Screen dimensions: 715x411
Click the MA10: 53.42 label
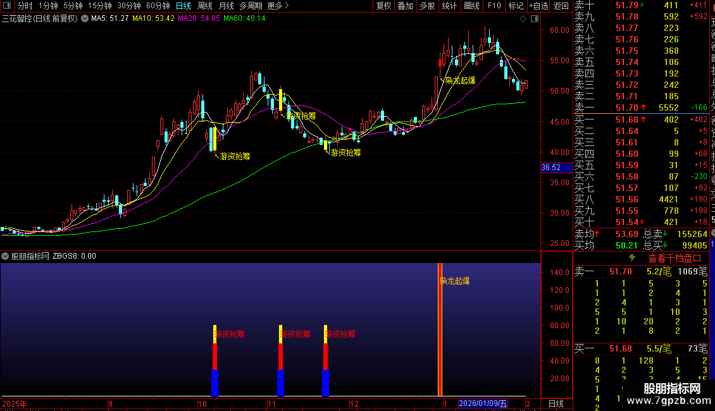153,19
